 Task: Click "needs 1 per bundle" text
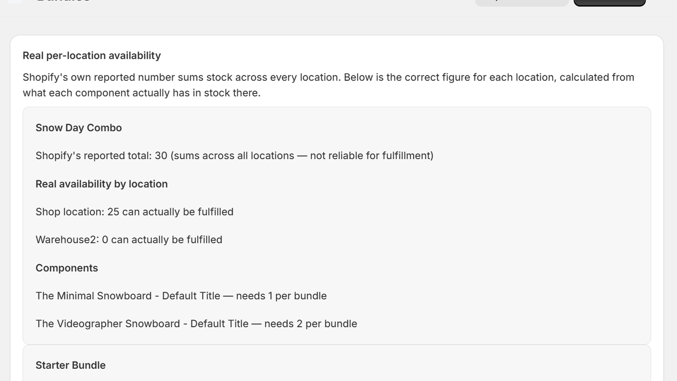(281, 296)
